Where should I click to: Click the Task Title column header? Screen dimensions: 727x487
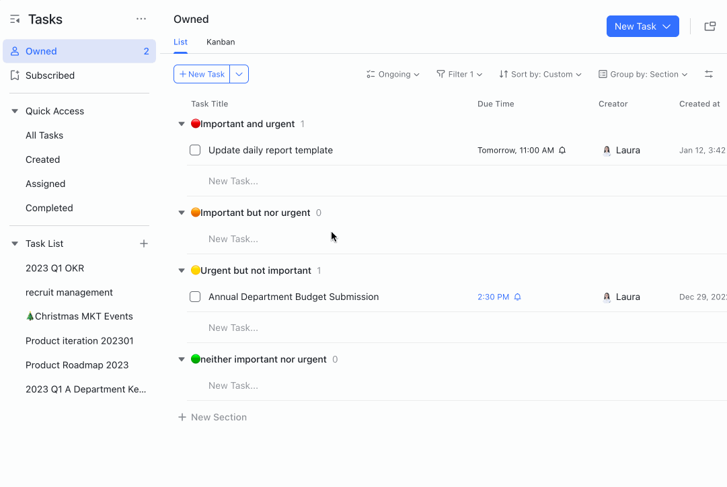[210, 104]
